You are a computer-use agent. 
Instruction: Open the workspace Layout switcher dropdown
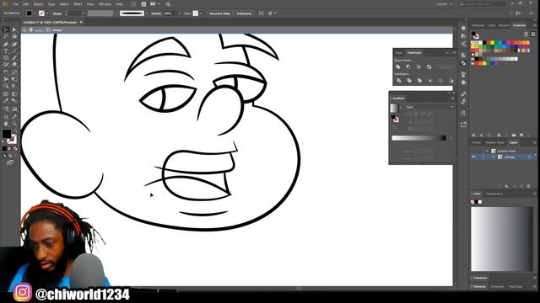point(445,4)
